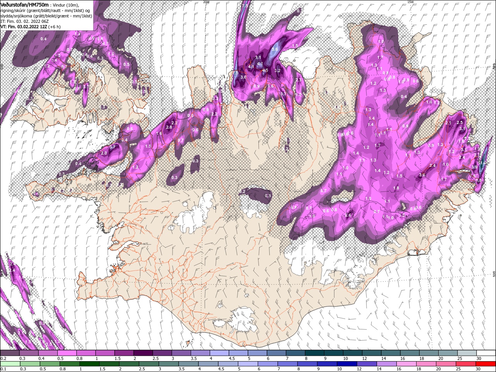Viewport: 496px width, 372px height.
Task: Pick the light lavender swatch between 4 and 4.5
Action: (x=219, y=353)
